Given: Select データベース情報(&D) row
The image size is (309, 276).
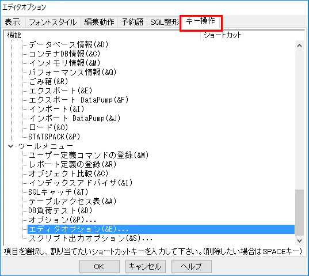Looking at the screenshot, I should [68, 44].
